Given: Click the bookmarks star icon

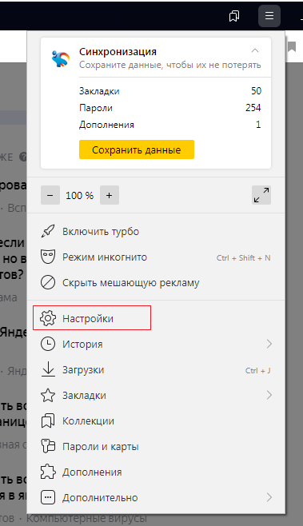Looking at the screenshot, I should pyautogui.click(x=48, y=395).
